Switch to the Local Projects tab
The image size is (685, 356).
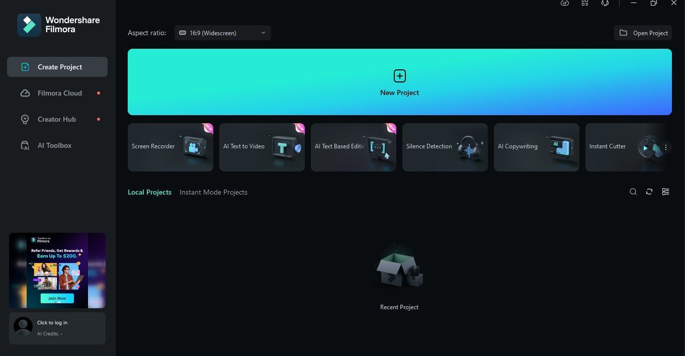coord(149,192)
